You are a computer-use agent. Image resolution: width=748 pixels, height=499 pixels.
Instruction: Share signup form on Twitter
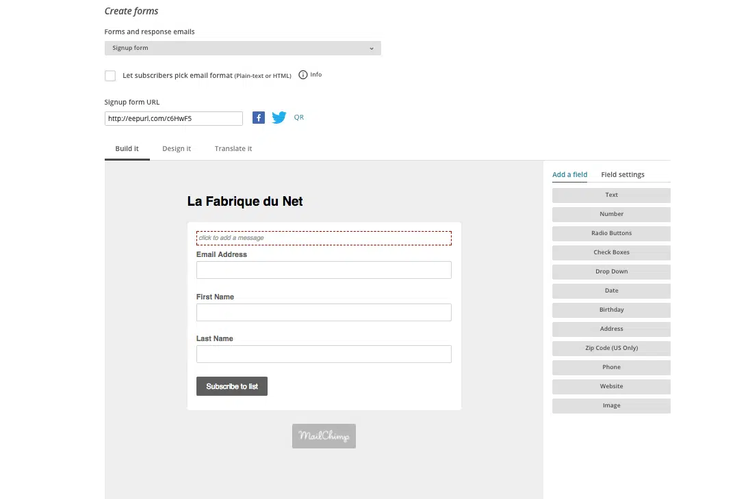(279, 118)
